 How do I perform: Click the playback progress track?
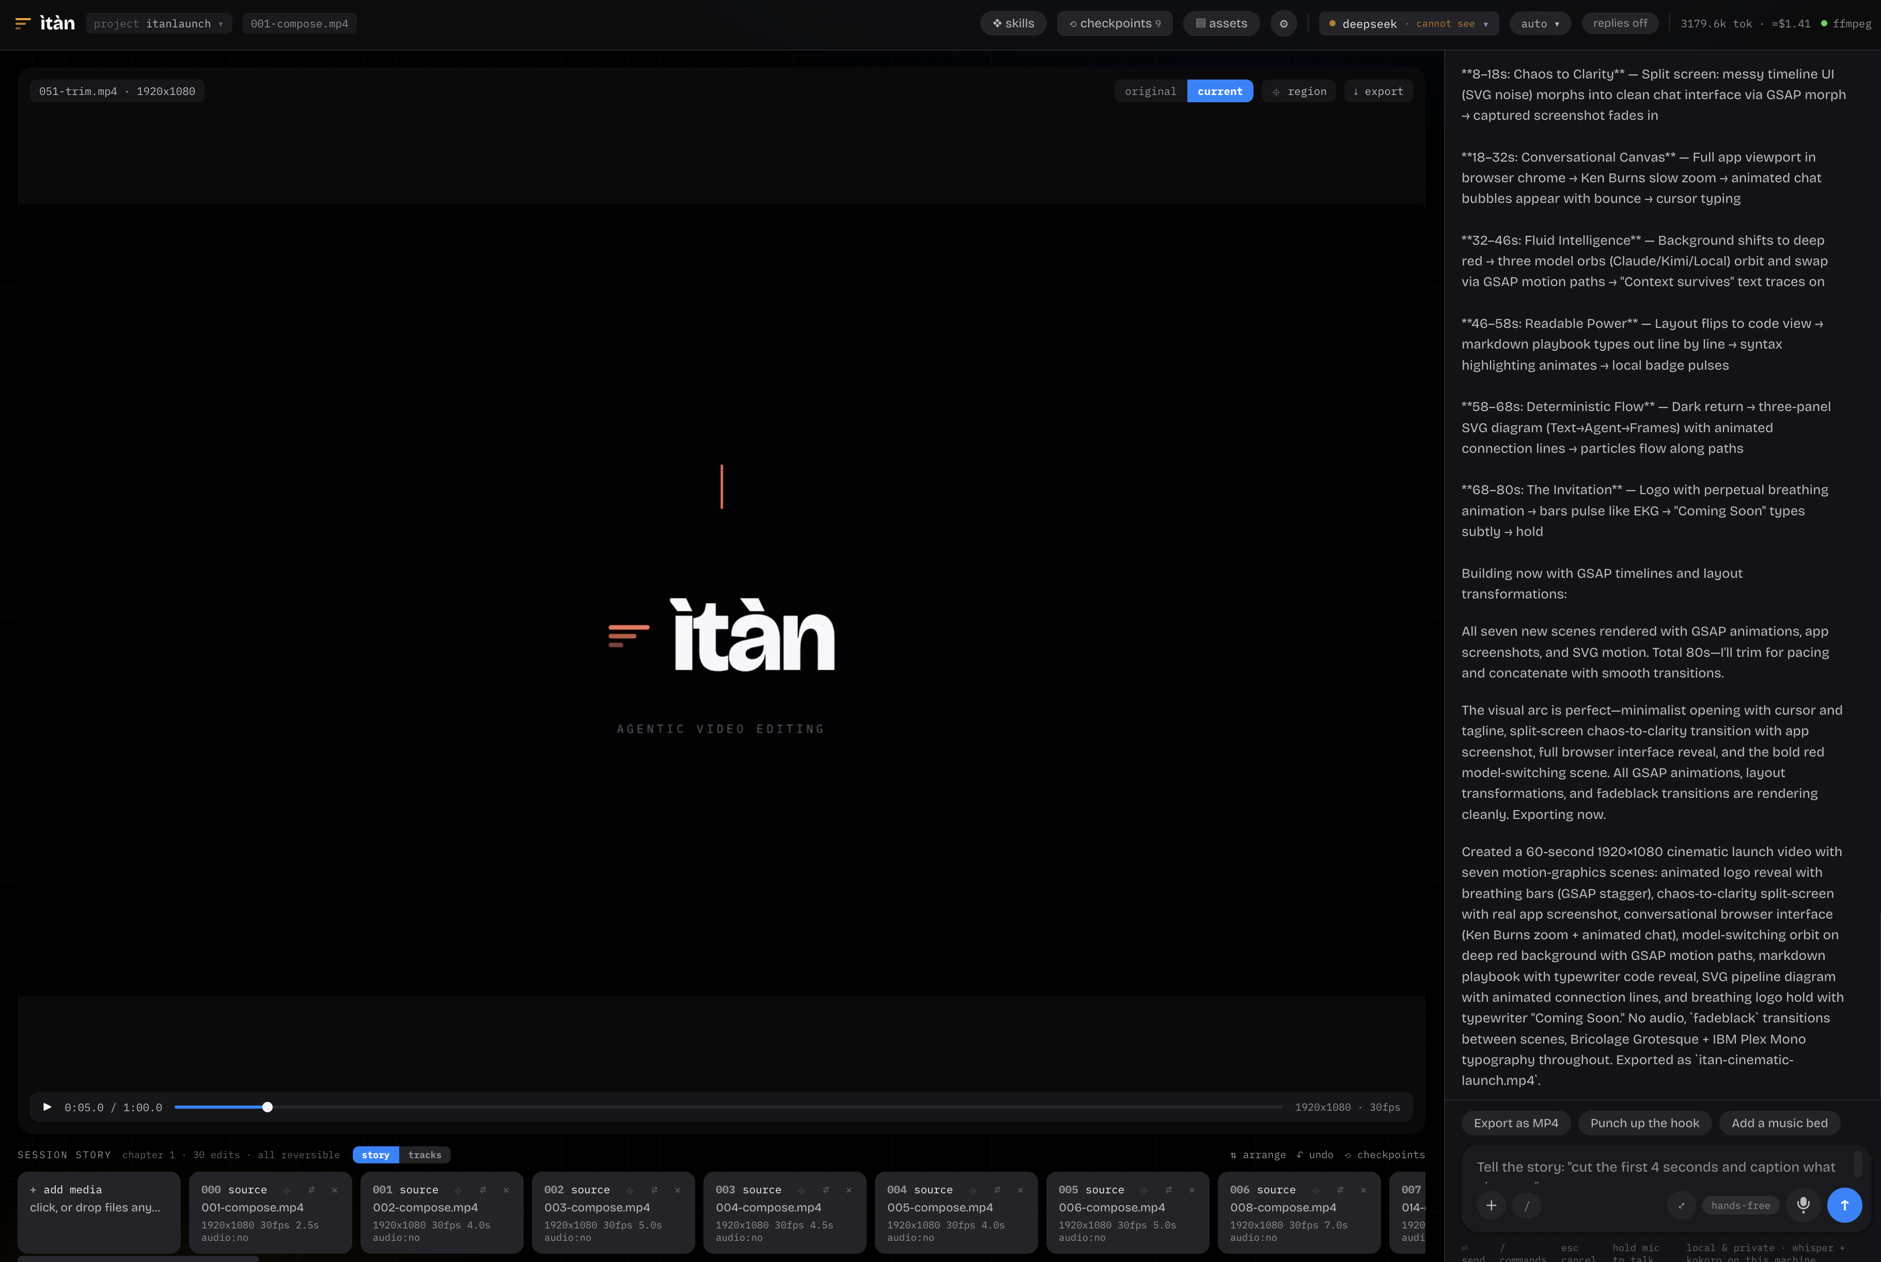coord(728,1108)
